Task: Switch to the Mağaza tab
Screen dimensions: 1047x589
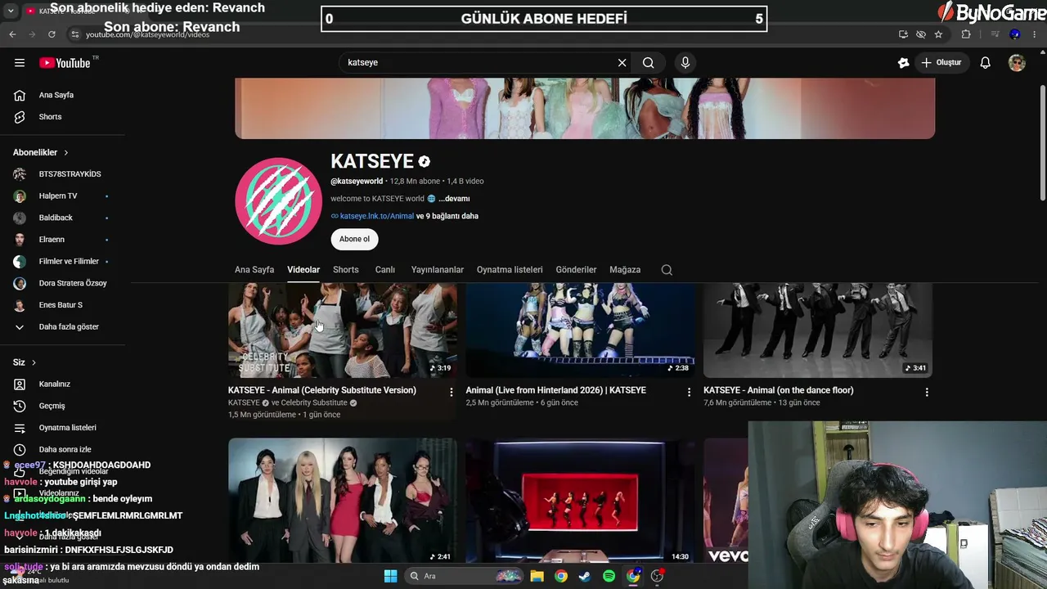Action: coord(625,270)
